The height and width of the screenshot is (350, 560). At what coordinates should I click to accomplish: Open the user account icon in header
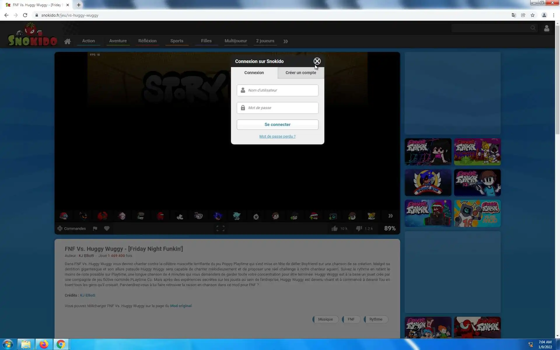pos(546,28)
